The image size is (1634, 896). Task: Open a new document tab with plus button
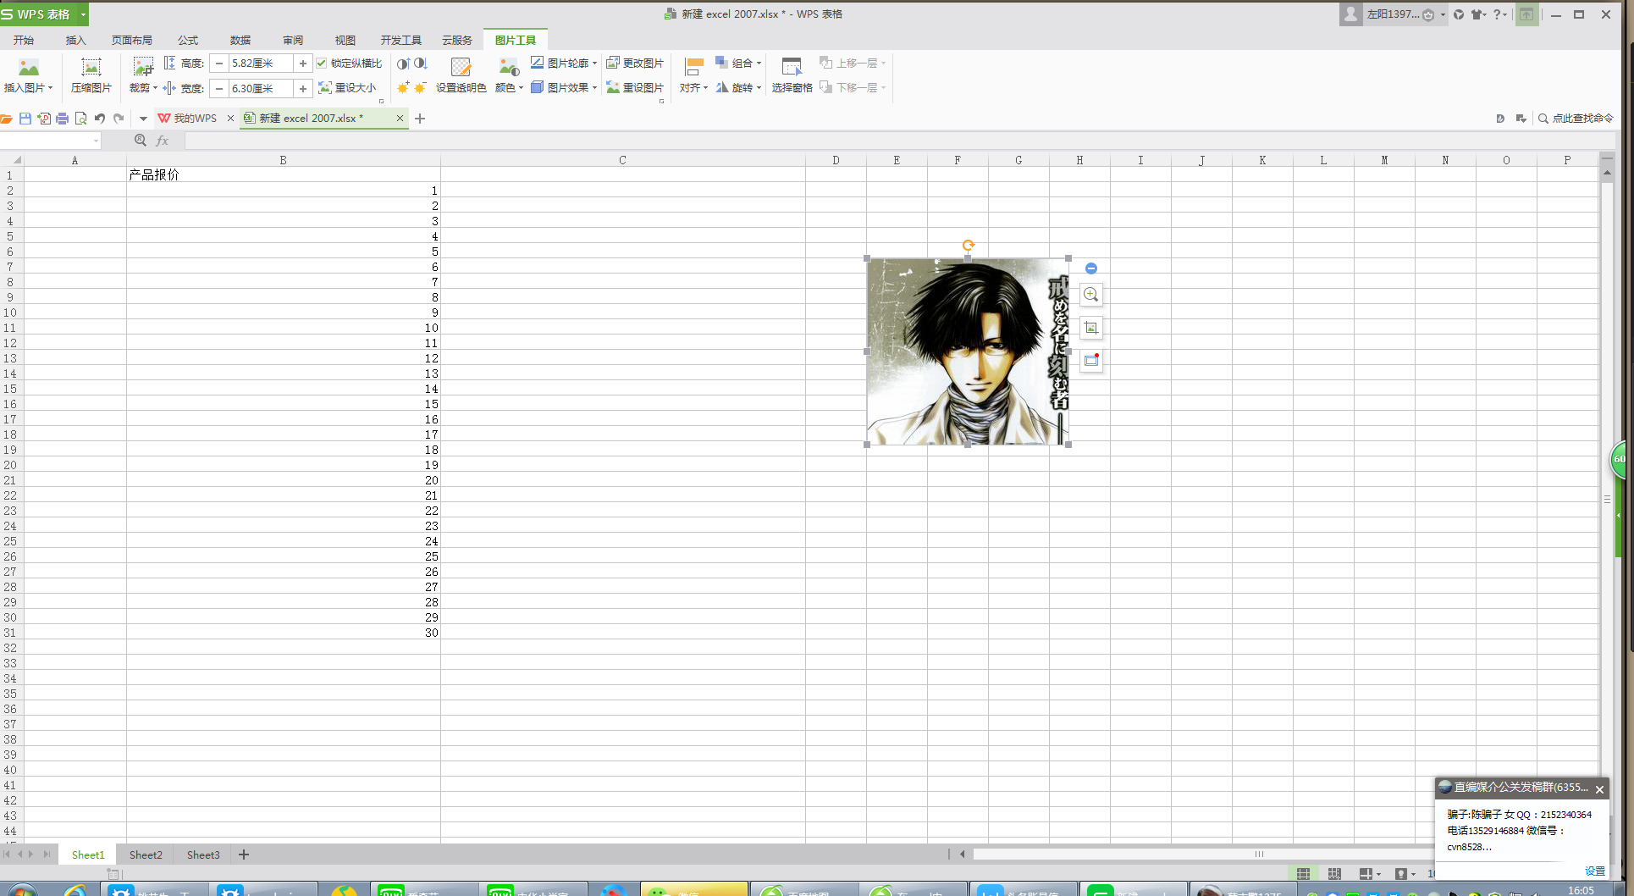[x=420, y=119]
